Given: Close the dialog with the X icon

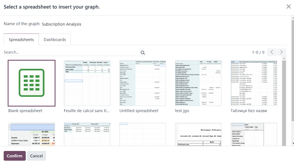Looking at the screenshot, I should point(288,7).
